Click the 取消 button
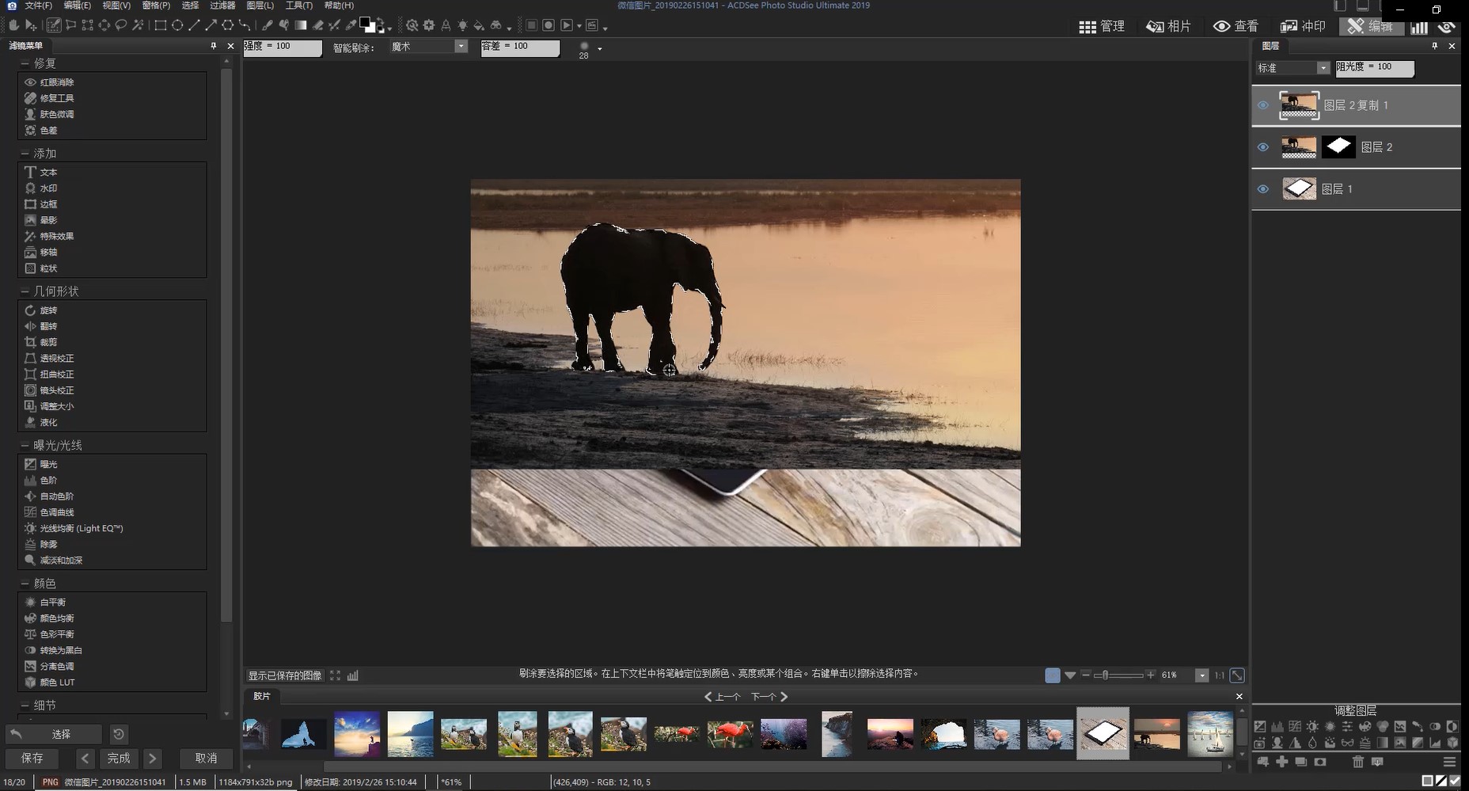Viewport: 1469px width, 791px height. (207, 759)
